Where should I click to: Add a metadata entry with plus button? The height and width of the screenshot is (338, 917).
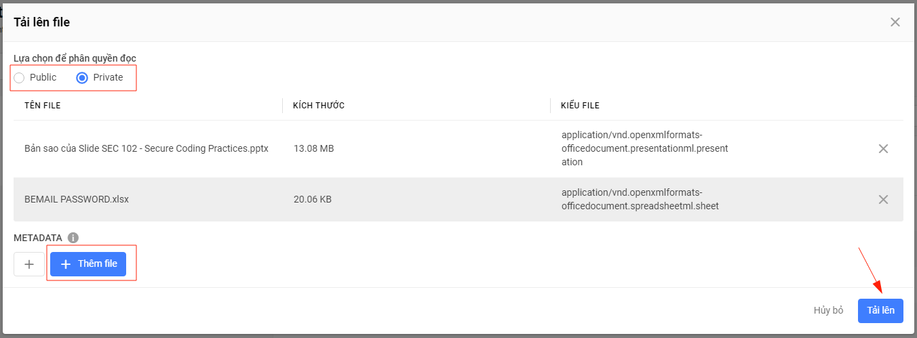coord(29,264)
